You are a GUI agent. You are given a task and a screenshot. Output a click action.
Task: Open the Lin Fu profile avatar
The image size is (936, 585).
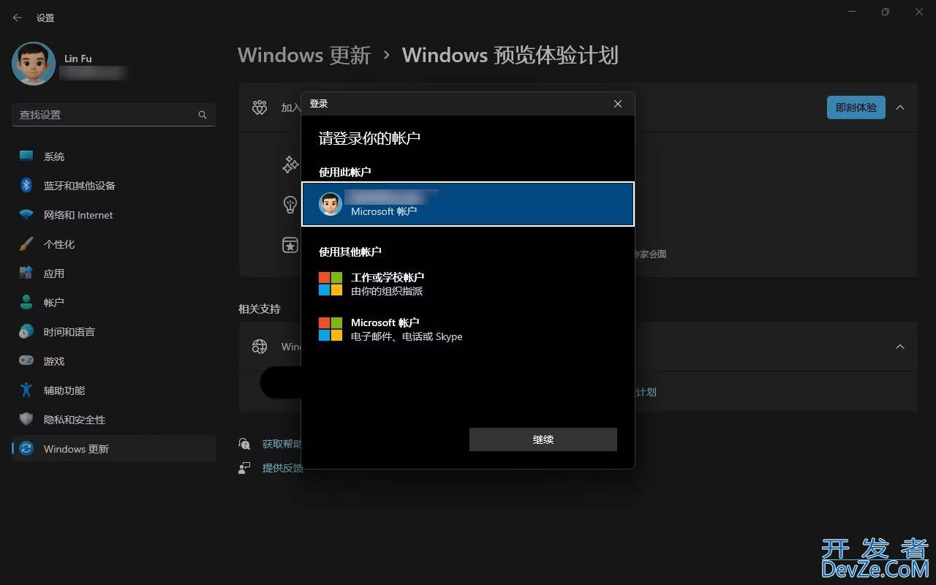click(34, 64)
